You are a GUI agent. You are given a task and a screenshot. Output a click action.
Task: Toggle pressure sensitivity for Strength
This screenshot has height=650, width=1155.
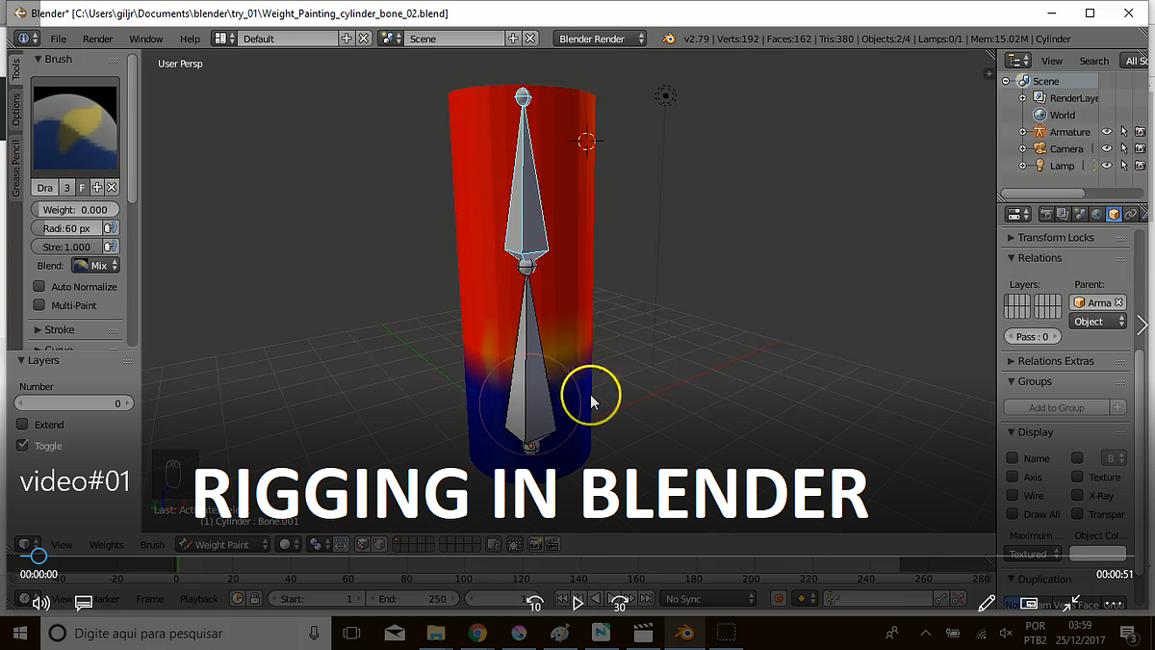pos(111,247)
